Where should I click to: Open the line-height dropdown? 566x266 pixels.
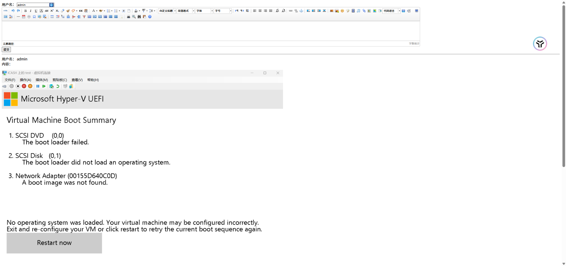tap(154, 11)
